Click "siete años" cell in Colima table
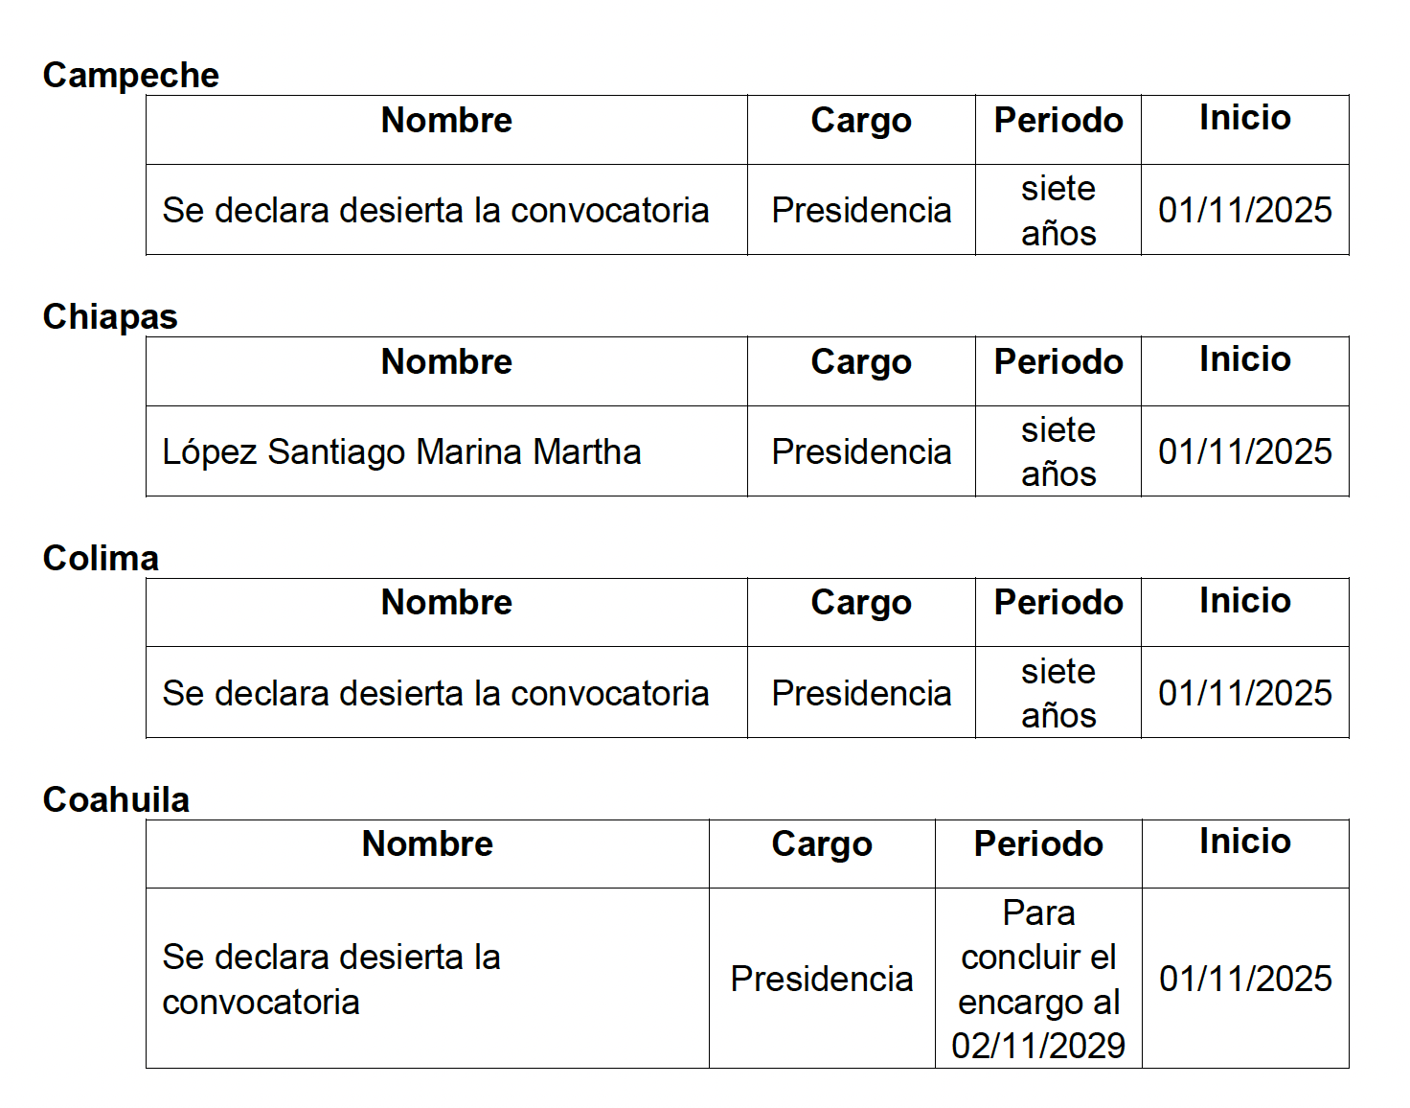 click(x=1057, y=693)
